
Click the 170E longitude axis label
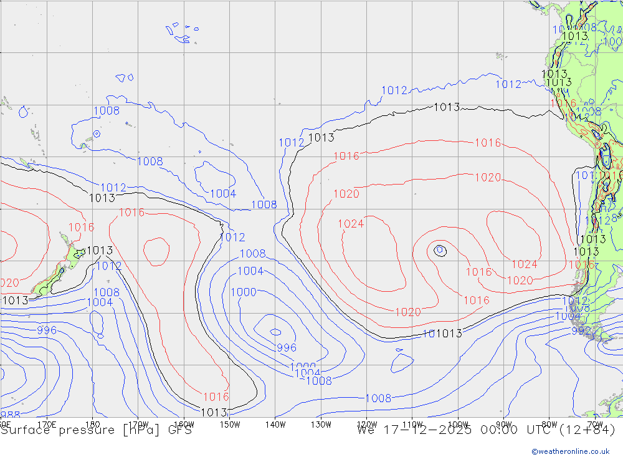pos(47,425)
